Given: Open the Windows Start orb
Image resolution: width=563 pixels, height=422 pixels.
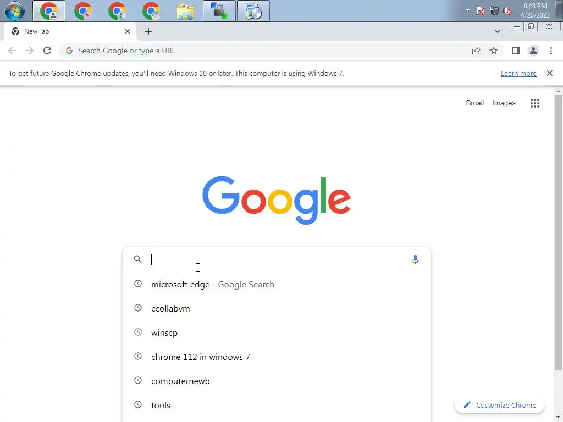Looking at the screenshot, I should [15, 11].
